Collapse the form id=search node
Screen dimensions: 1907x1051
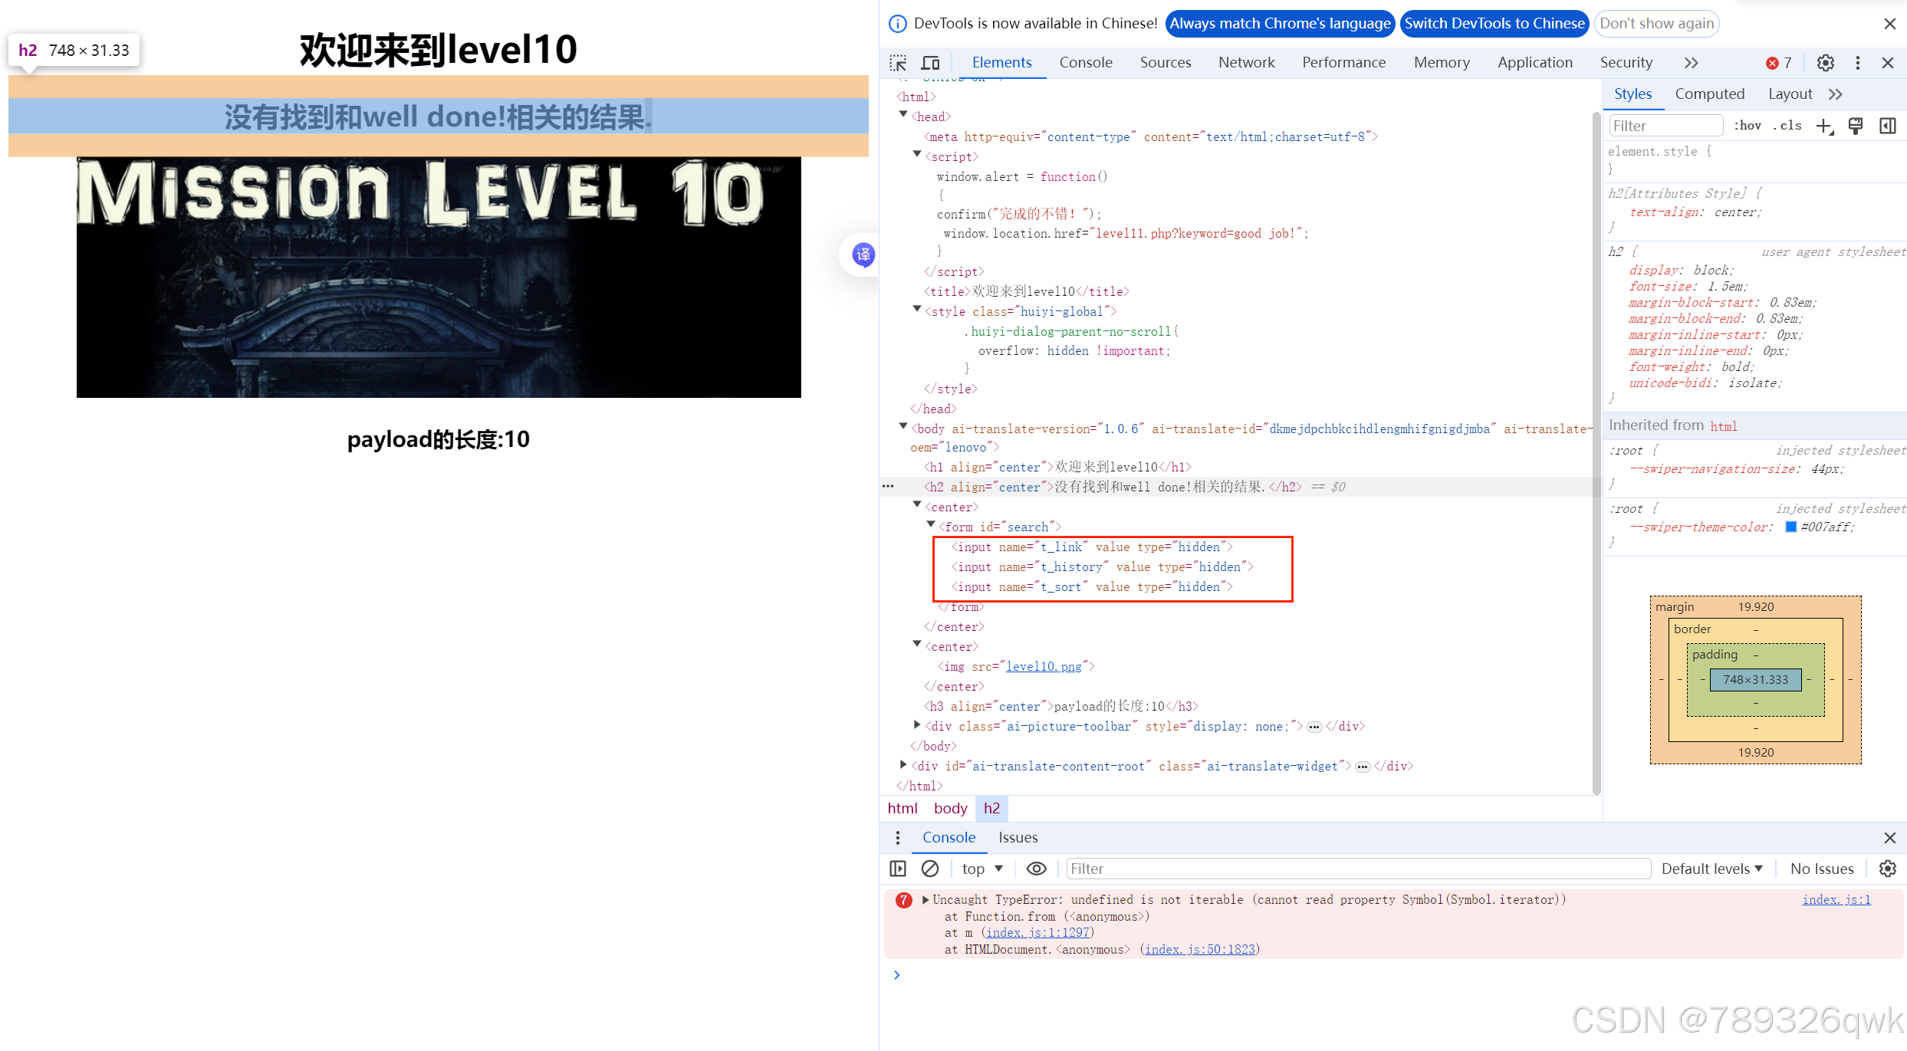931,525
